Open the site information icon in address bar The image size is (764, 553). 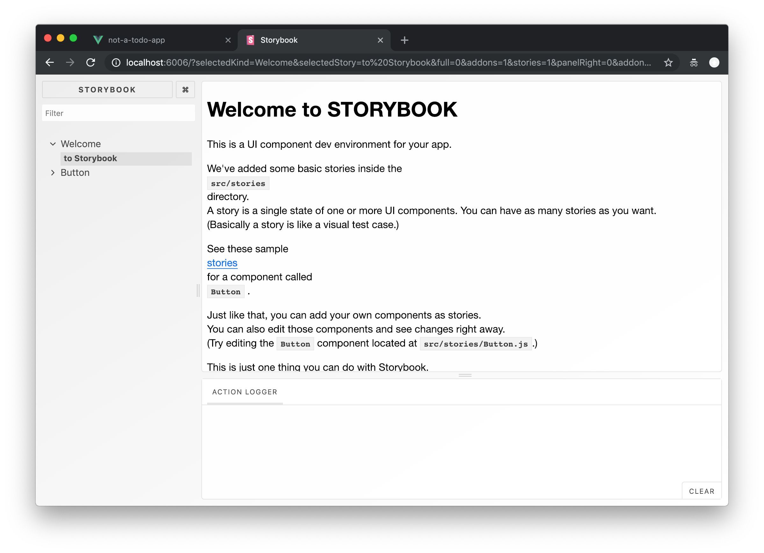[116, 63]
